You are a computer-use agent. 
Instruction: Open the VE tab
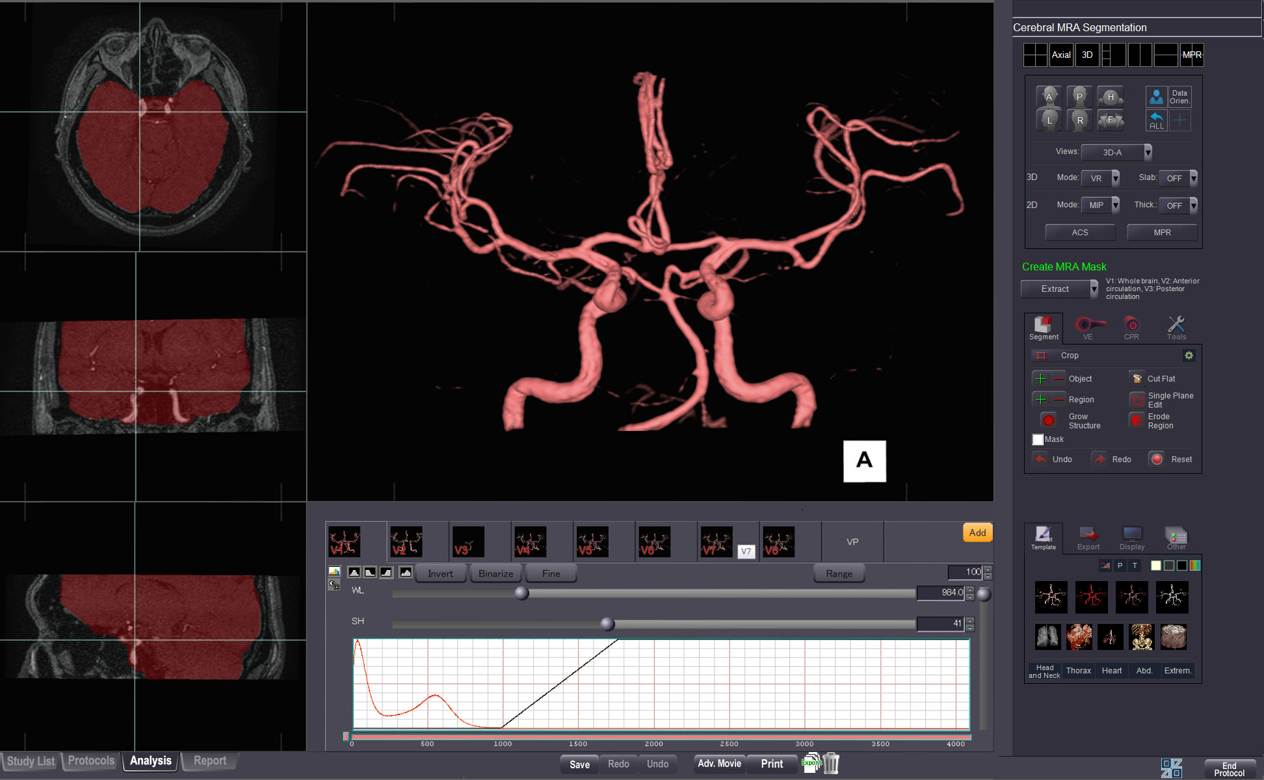[1087, 328]
